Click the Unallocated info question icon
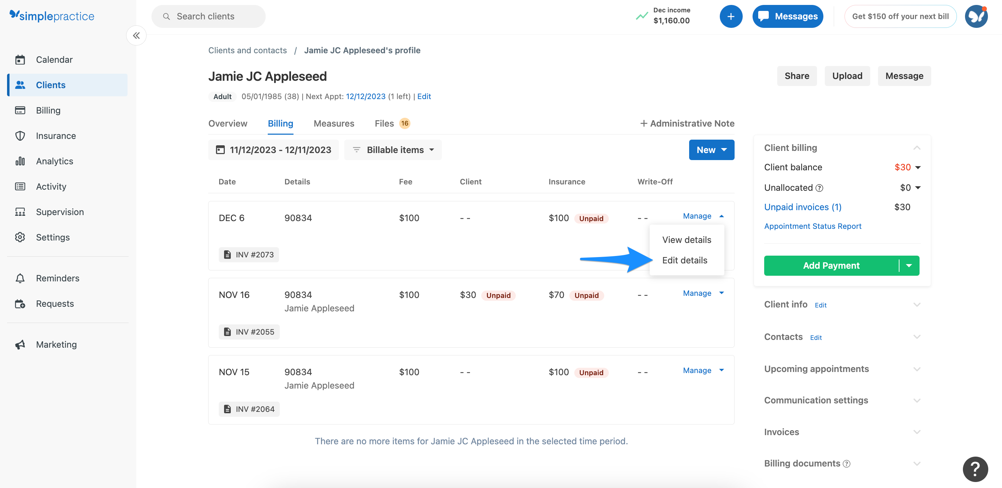 coord(819,188)
